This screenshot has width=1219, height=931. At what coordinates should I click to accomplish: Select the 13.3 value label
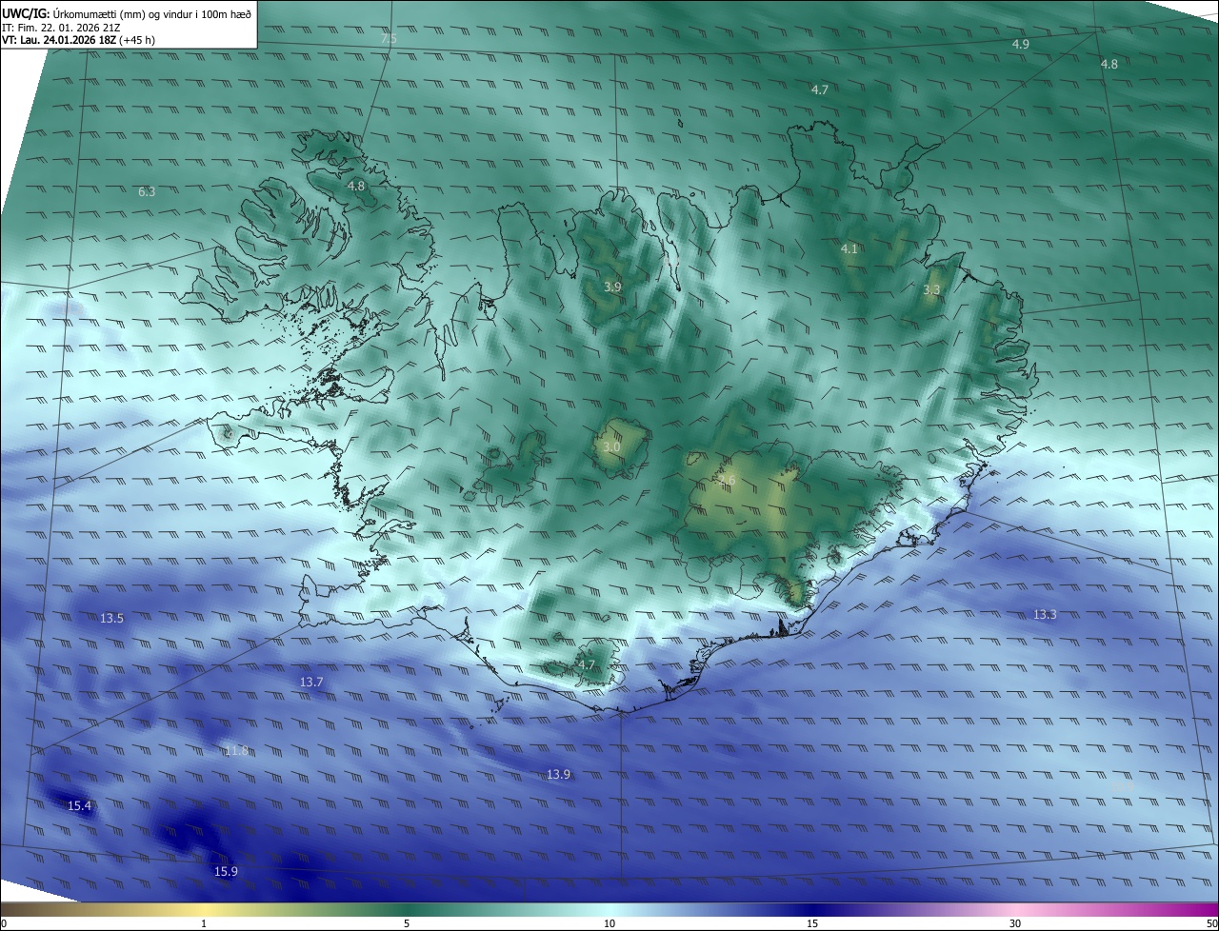click(x=1045, y=614)
